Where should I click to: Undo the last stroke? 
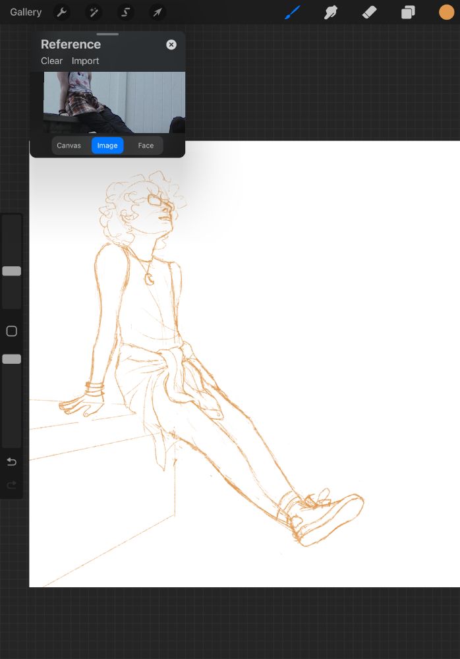[x=12, y=462]
